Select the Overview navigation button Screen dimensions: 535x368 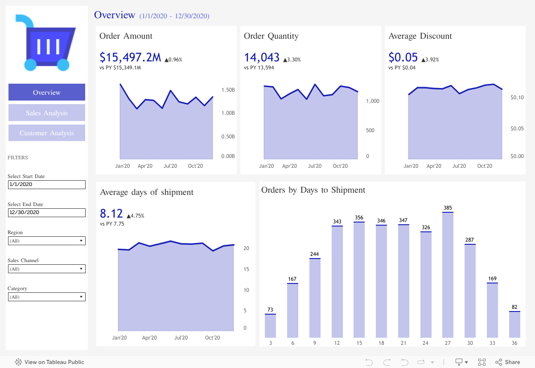[46, 93]
